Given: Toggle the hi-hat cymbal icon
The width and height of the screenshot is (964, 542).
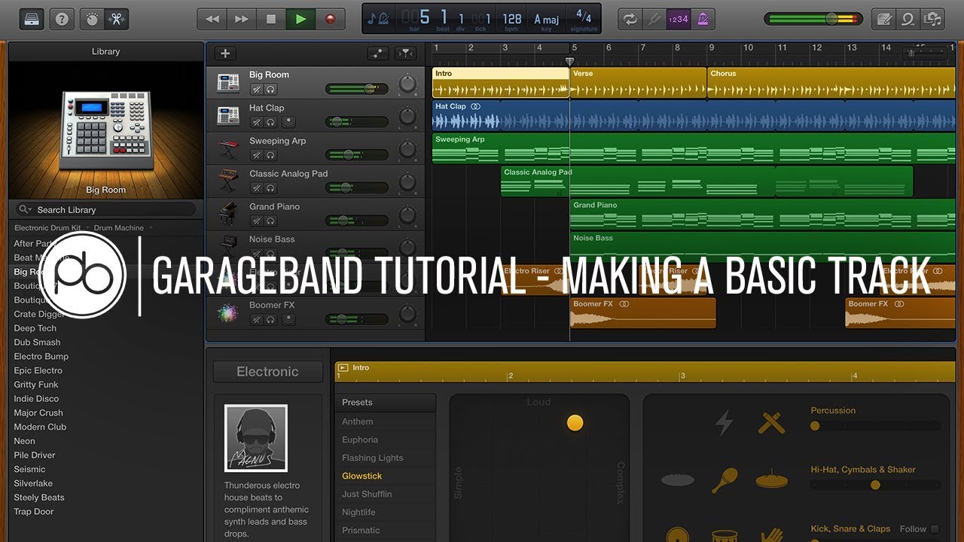Looking at the screenshot, I should (771, 480).
